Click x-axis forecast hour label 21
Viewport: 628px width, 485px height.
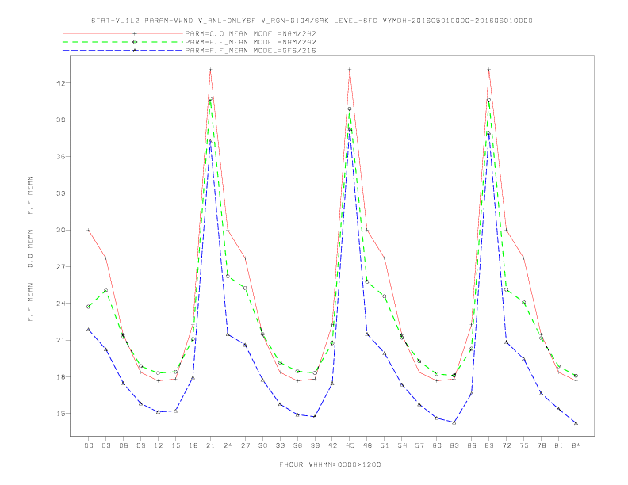coord(210,445)
